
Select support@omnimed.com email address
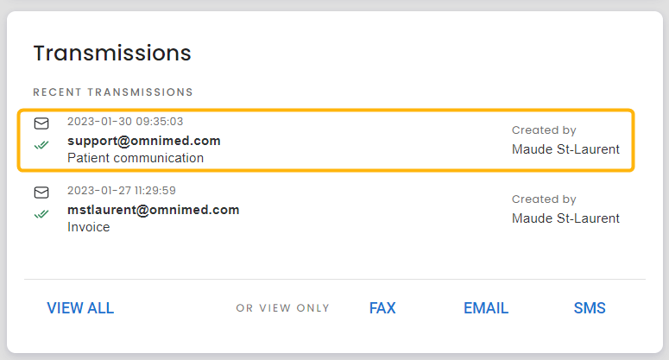(x=144, y=141)
